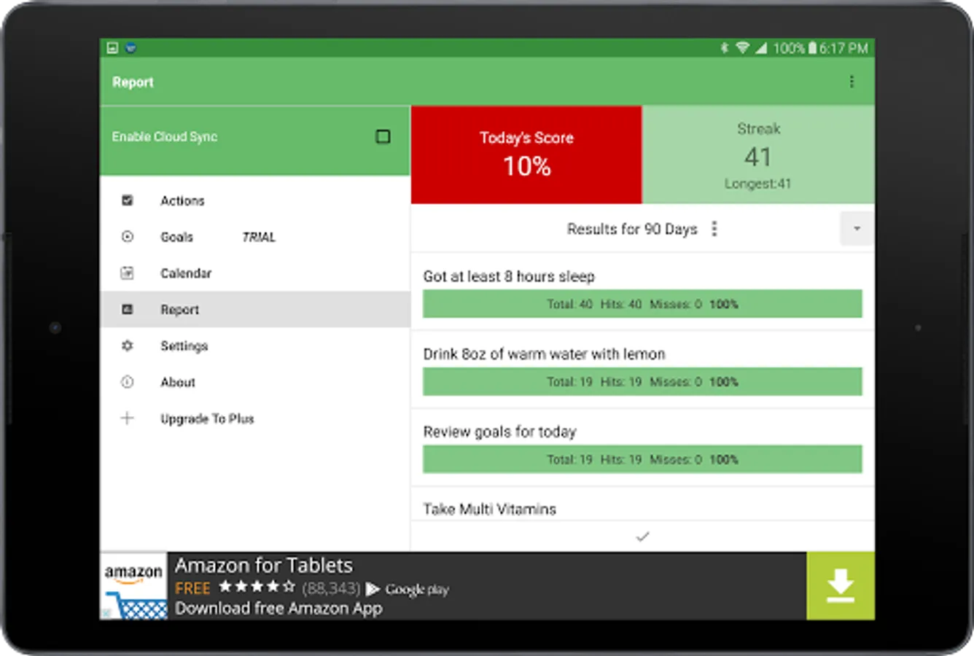Click the star rating in the Amazon ad
Image resolution: width=974 pixels, height=656 pixels.
257,587
